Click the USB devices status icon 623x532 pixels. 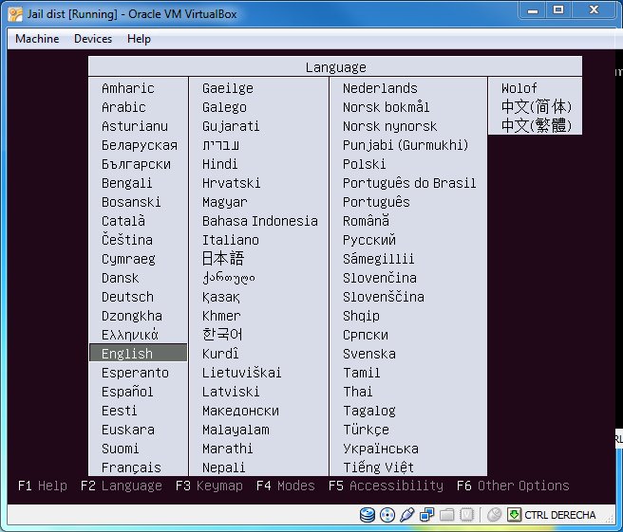point(407,515)
